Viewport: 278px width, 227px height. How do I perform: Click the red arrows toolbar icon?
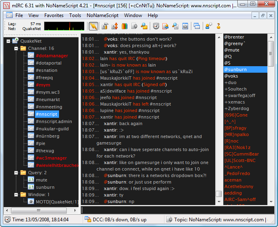(115, 26)
